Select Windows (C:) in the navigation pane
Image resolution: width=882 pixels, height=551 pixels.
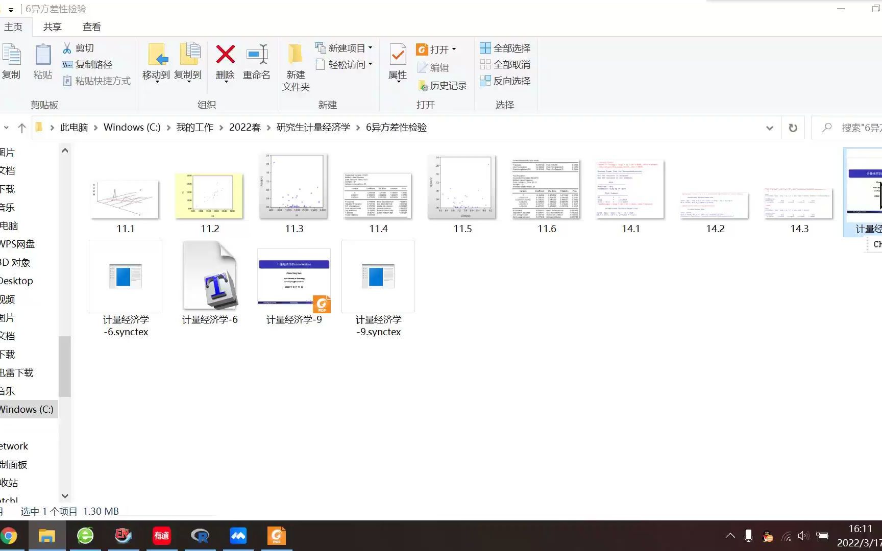(x=28, y=409)
